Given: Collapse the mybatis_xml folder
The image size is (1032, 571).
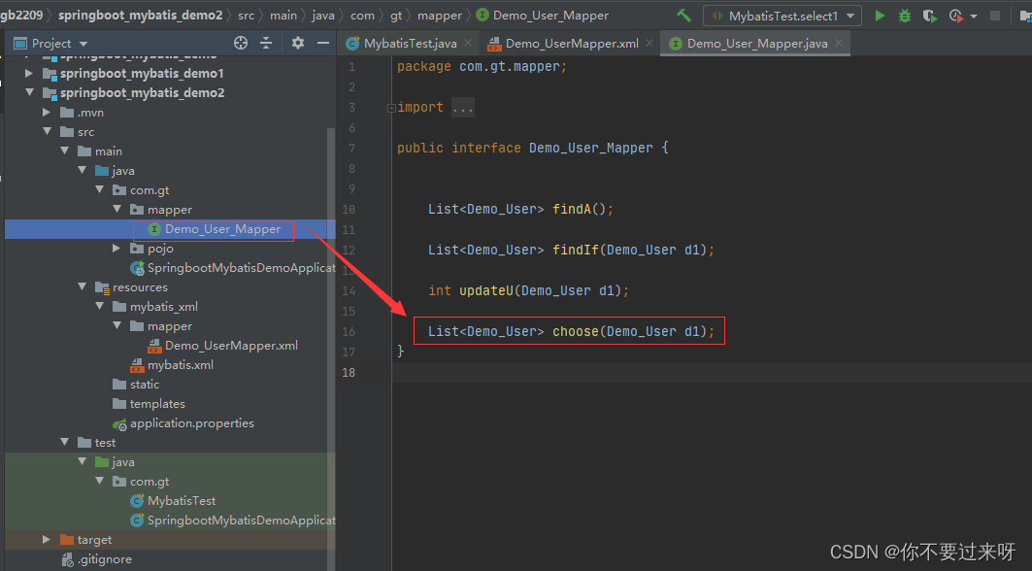Looking at the screenshot, I should (x=99, y=307).
